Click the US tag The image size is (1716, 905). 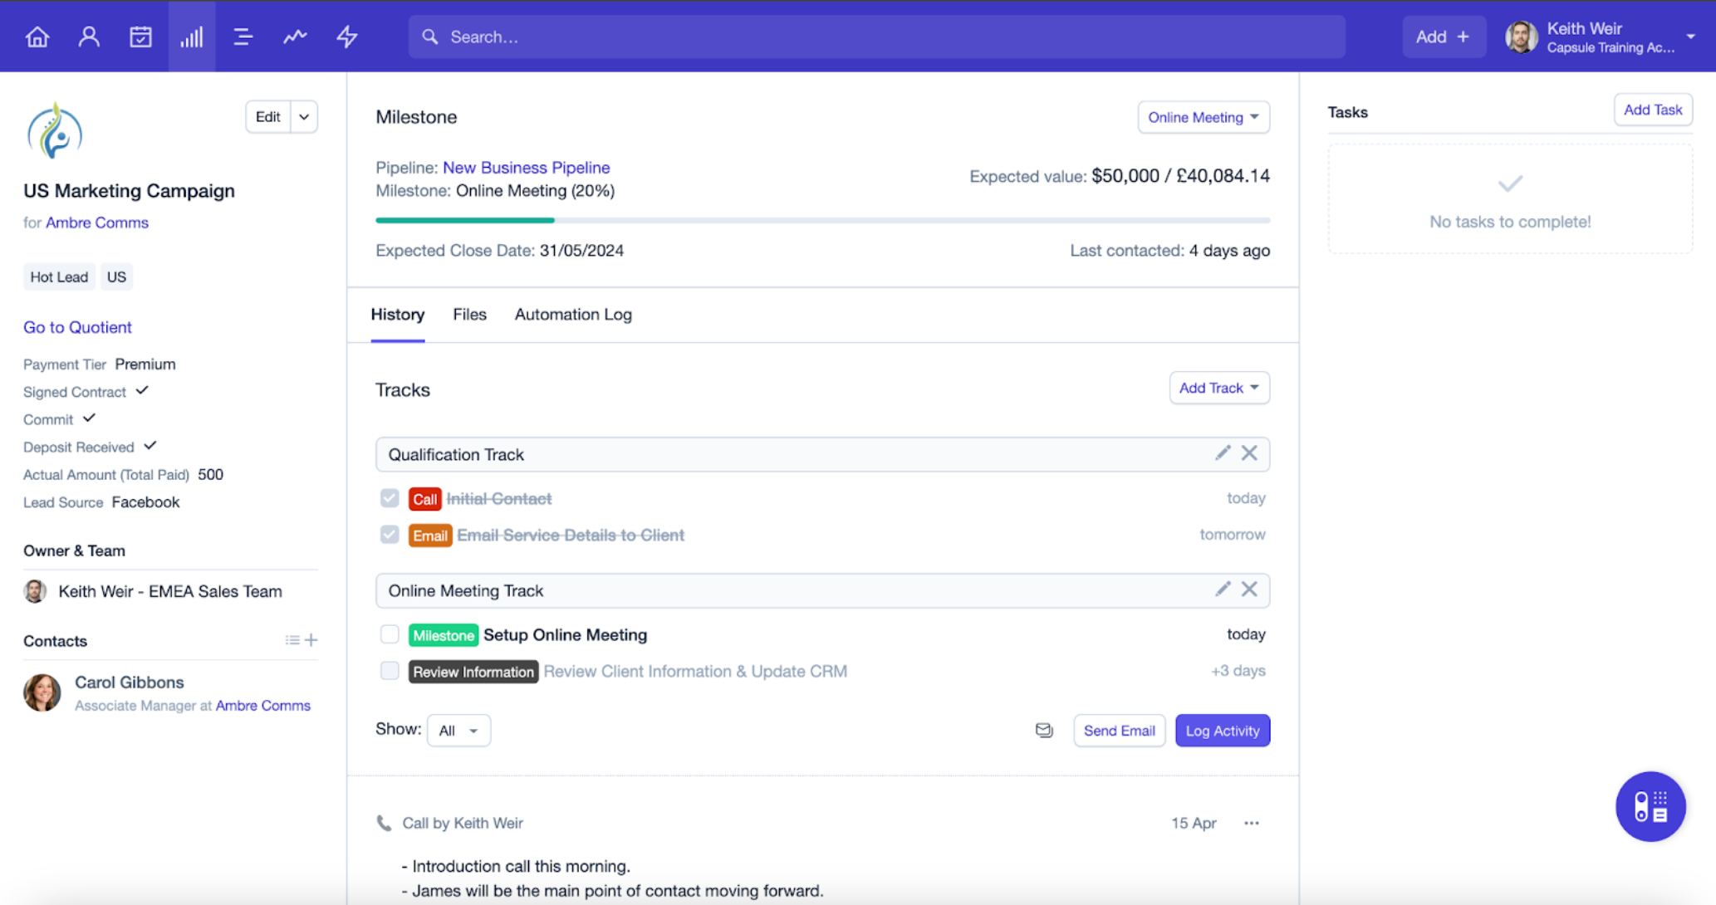[x=116, y=277]
